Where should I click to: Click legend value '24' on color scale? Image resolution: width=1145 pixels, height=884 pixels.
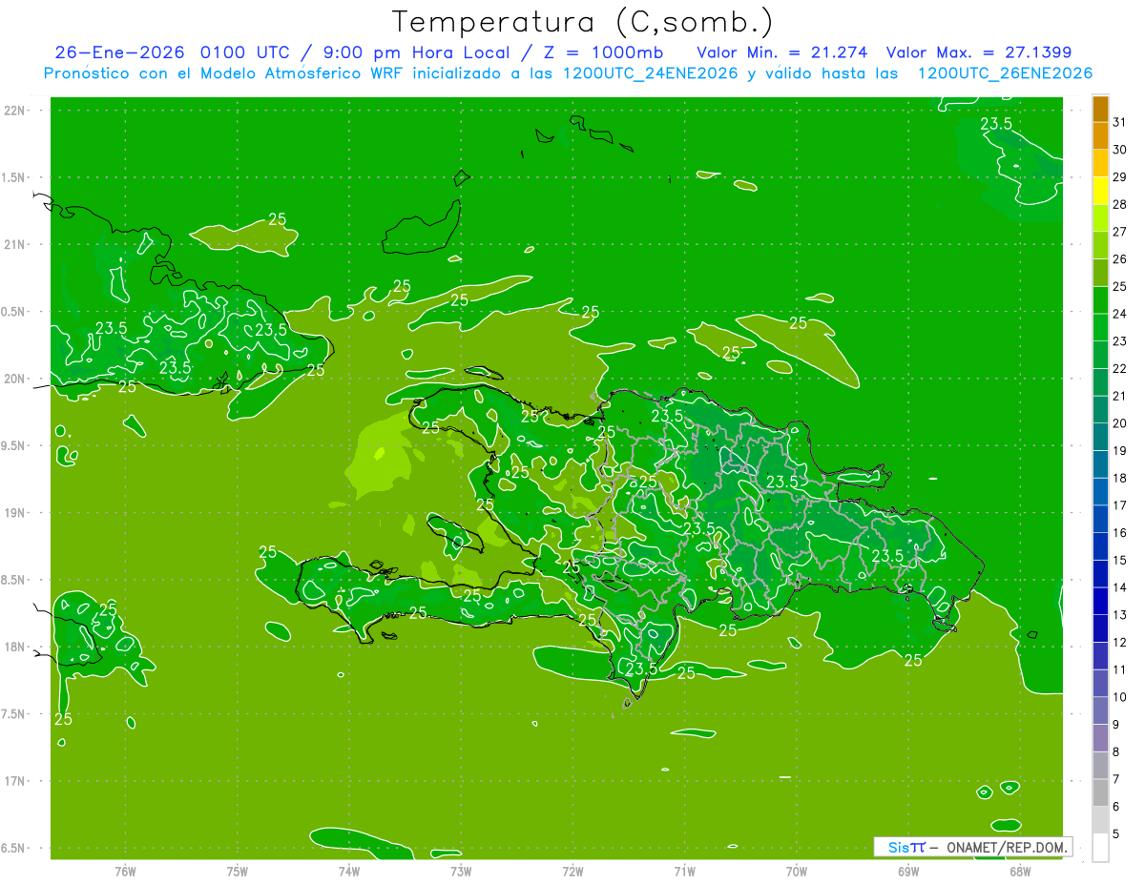pyautogui.click(x=1120, y=314)
